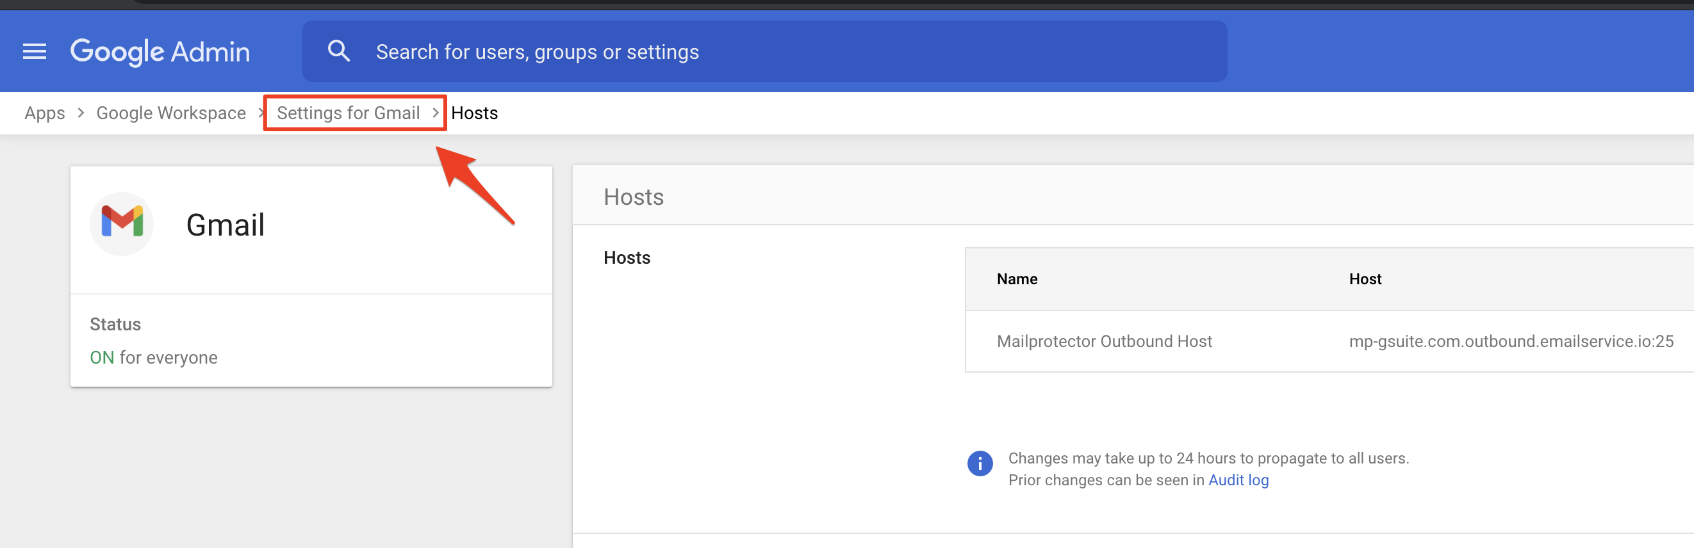The image size is (1694, 548).
Task: Open the Google Workspace breadcrumb
Action: click(171, 113)
